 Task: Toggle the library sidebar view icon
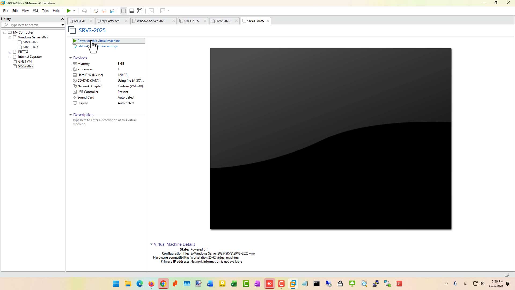(123, 11)
